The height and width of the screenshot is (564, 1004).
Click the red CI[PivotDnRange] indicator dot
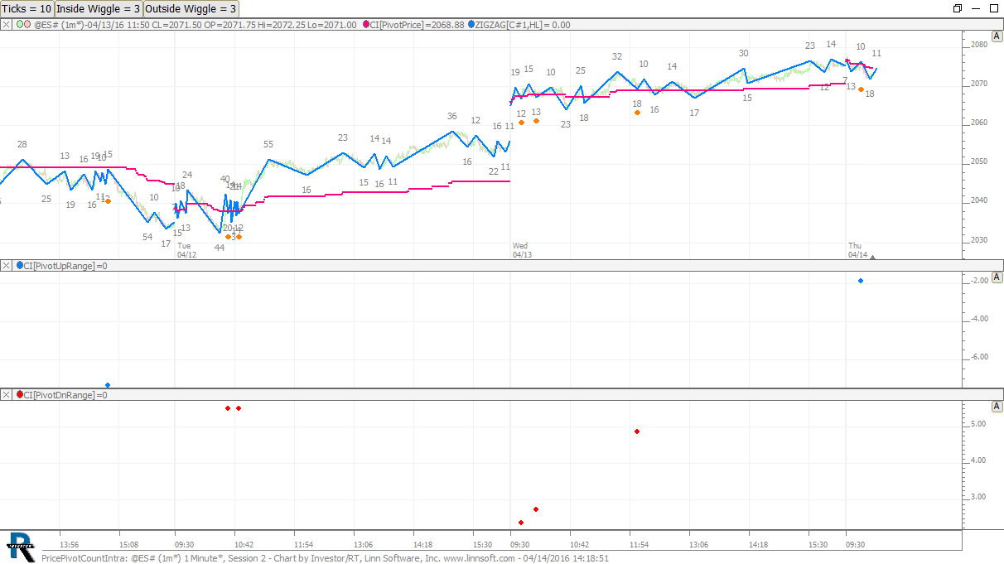19,395
